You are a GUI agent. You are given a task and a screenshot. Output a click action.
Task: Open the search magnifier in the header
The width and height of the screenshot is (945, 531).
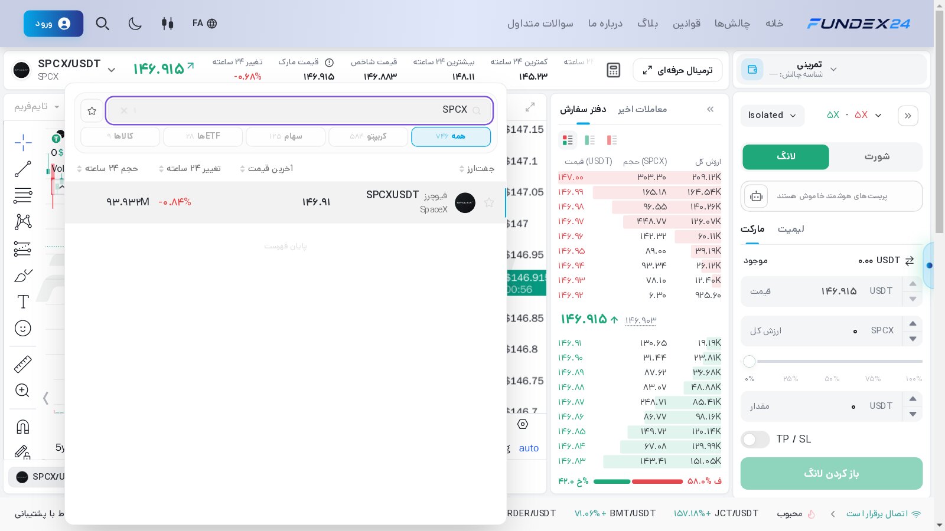(103, 24)
